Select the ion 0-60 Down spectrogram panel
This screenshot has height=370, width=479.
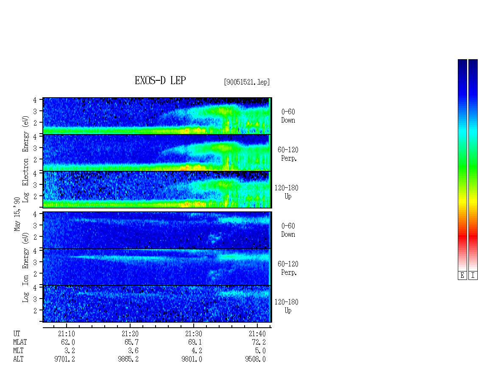point(157,230)
